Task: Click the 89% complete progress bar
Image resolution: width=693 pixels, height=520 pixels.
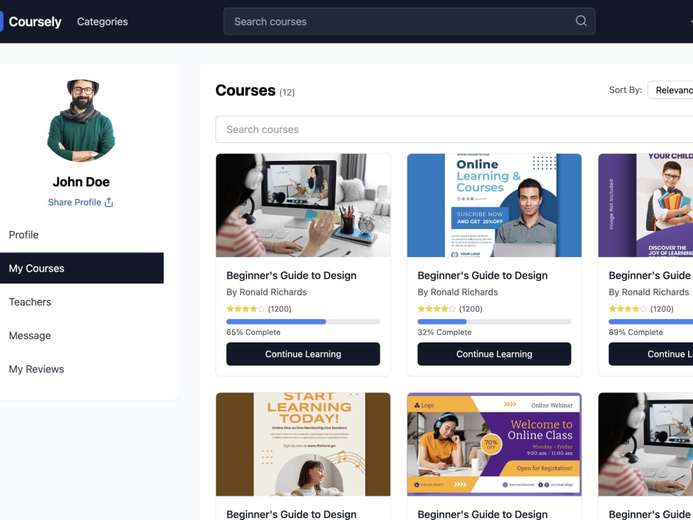Action: click(x=651, y=322)
